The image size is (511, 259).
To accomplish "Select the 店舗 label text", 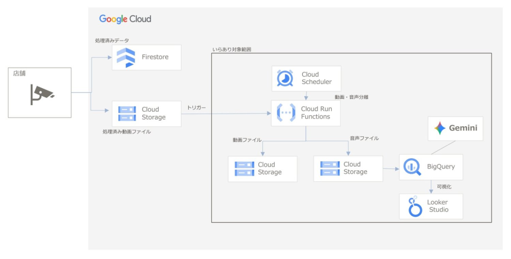I will (20, 73).
